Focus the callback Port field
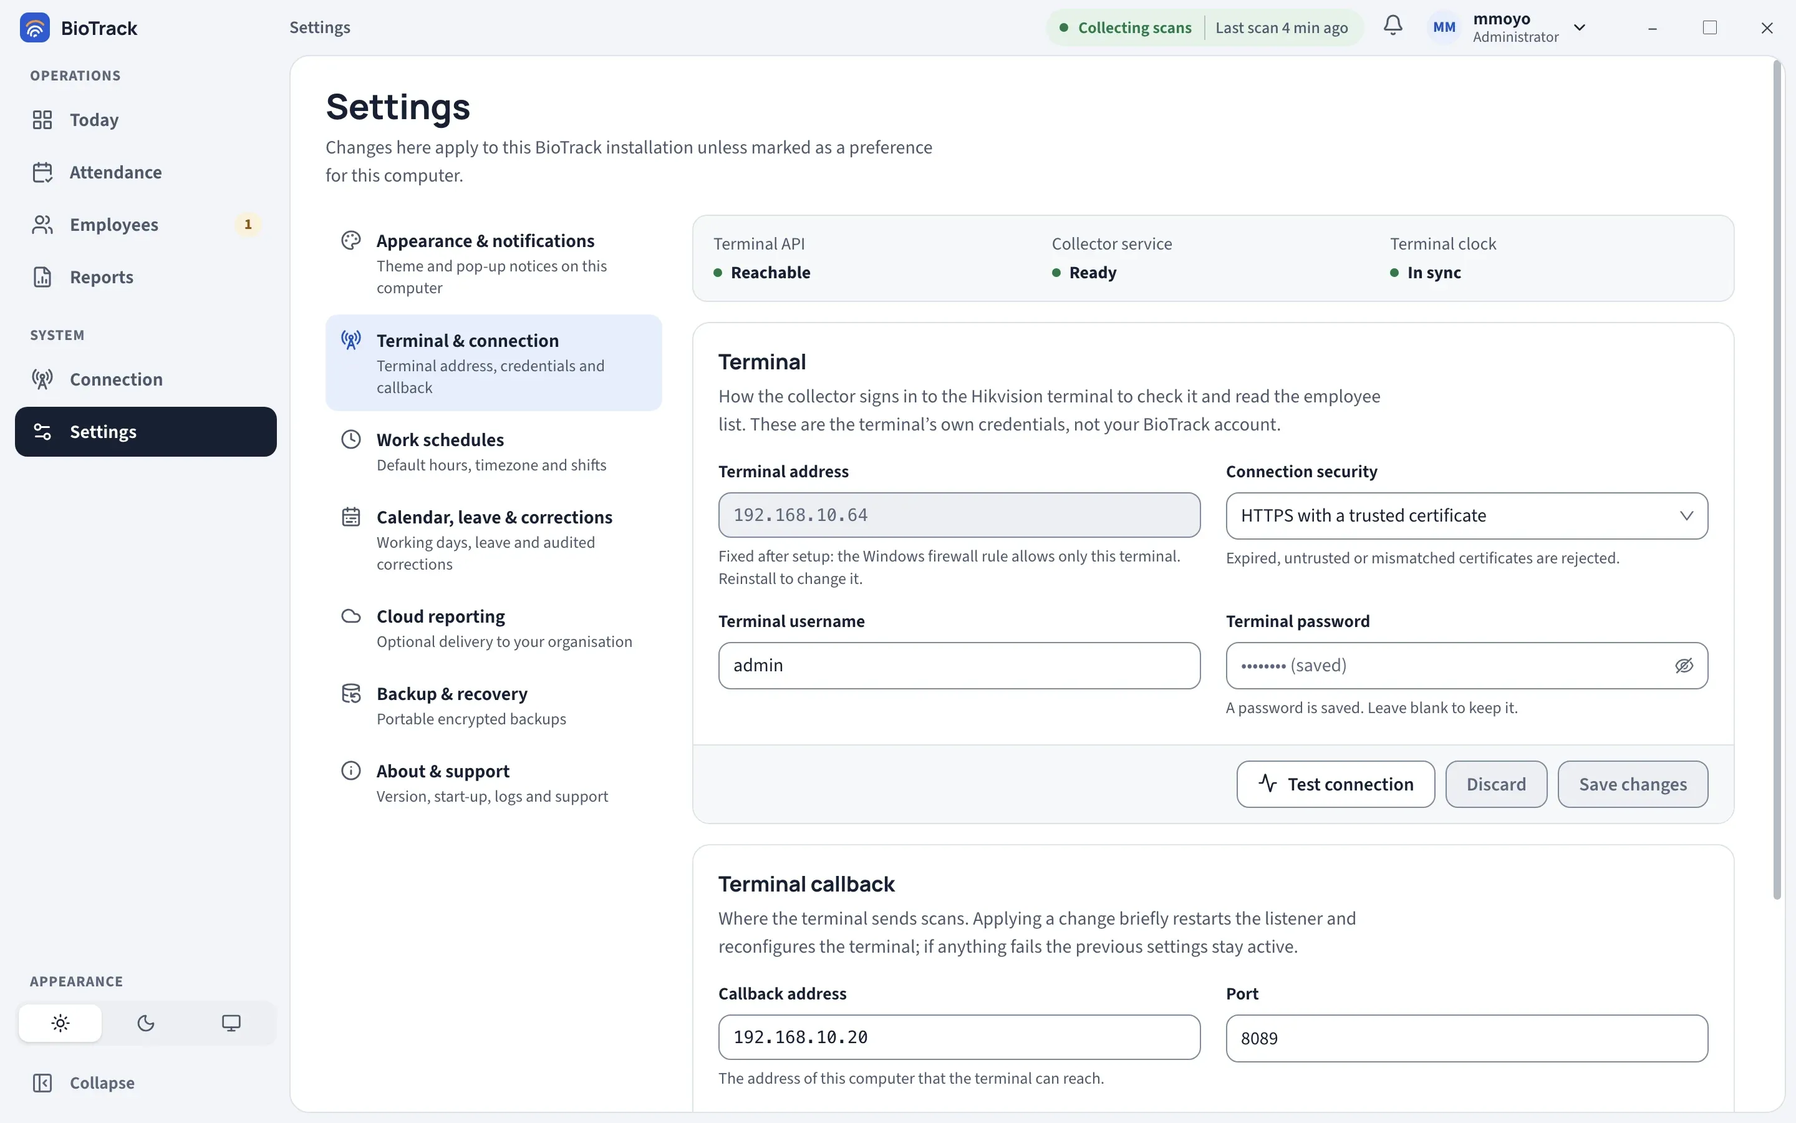The image size is (1796, 1123). (1467, 1038)
